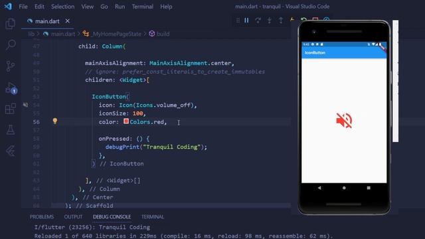Open the Edit menu
Viewport: 425px width, 239px height.
pos(39,7)
